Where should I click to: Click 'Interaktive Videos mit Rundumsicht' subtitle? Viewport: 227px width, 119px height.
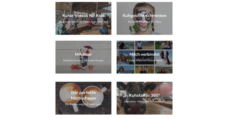pyautogui.click(x=145, y=101)
